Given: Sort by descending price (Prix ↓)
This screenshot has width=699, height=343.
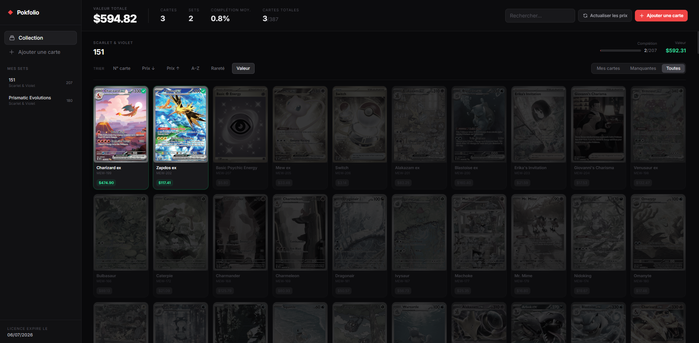Looking at the screenshot, I should (148, 68).
